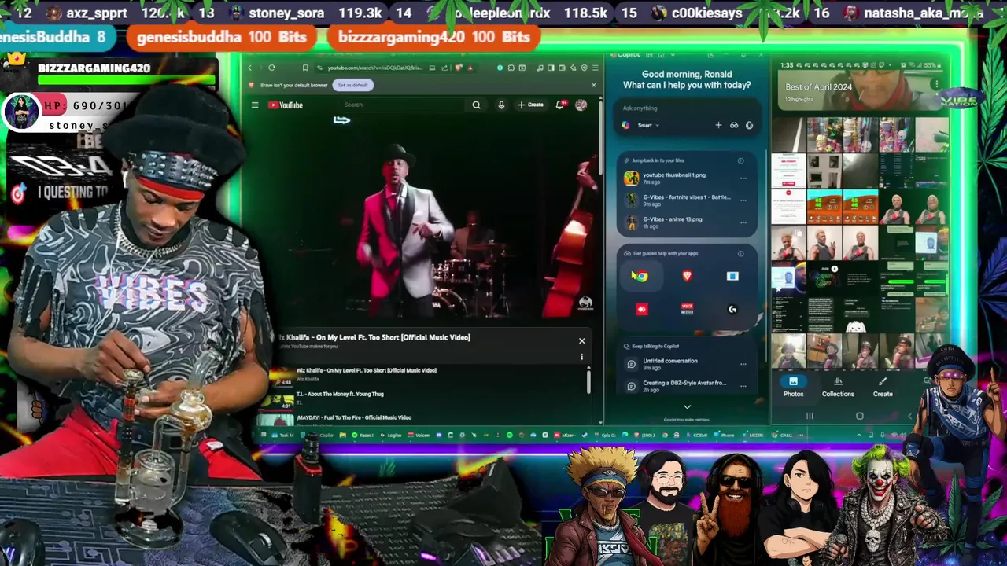Open YouTube notifications bell
1007x566 pixels.
coord(560,105)
